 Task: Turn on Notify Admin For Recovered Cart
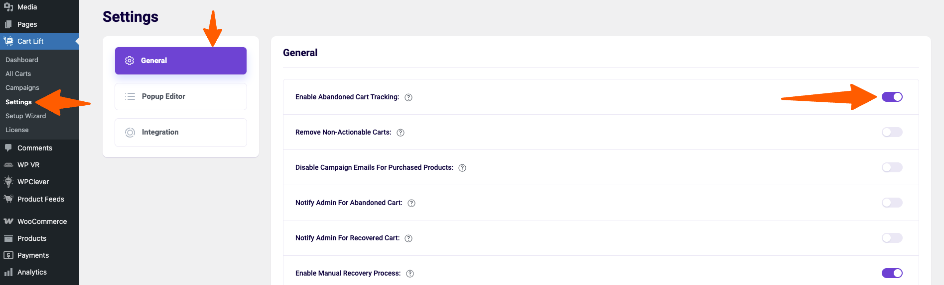pos(892,238)
